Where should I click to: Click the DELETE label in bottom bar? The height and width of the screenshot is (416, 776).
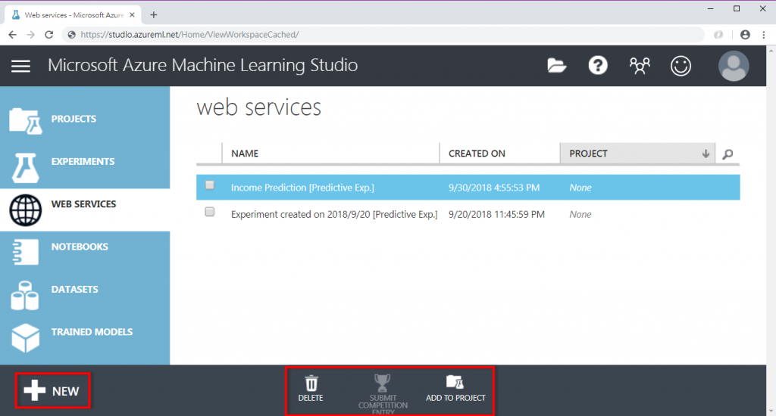tap(311, 398)
